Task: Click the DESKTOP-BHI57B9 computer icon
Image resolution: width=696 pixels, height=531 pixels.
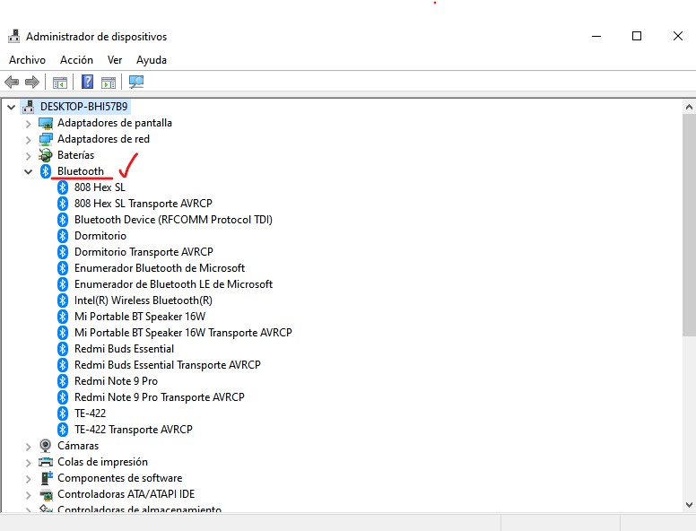Action: coord(29,107)
